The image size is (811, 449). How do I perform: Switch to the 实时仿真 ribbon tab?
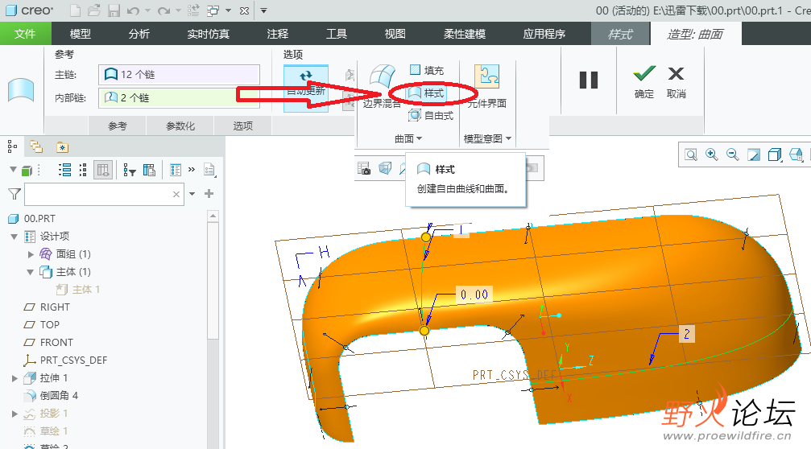click(208, 34)
